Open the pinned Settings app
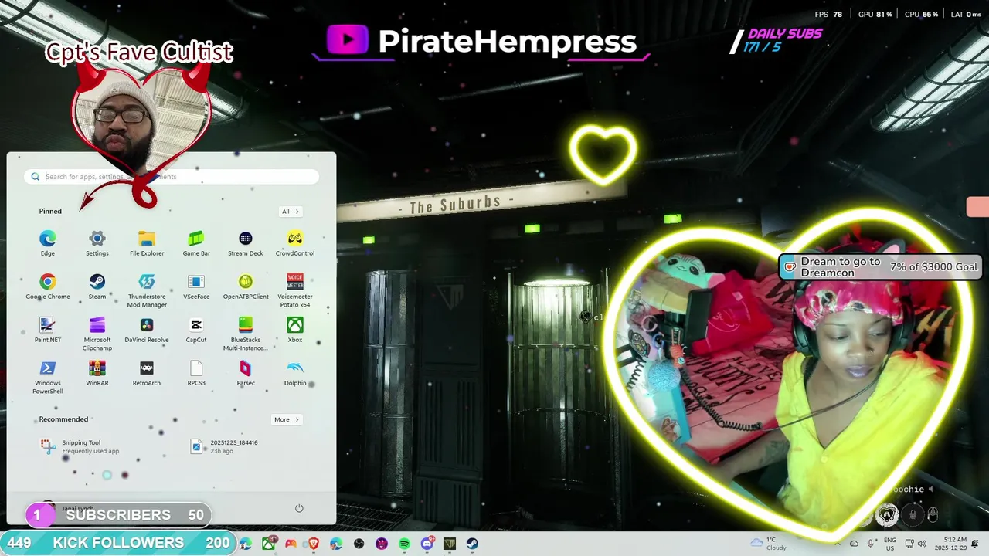Screen dimensions: 989x556 (97, 243)
